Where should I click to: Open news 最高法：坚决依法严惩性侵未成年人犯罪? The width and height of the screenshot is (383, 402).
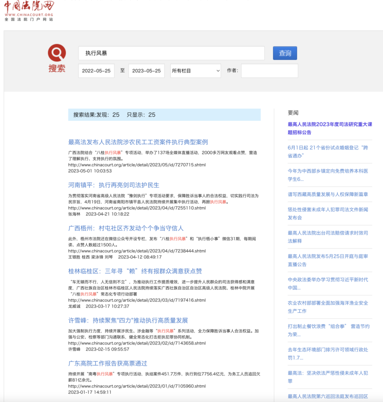click(328, 377)
